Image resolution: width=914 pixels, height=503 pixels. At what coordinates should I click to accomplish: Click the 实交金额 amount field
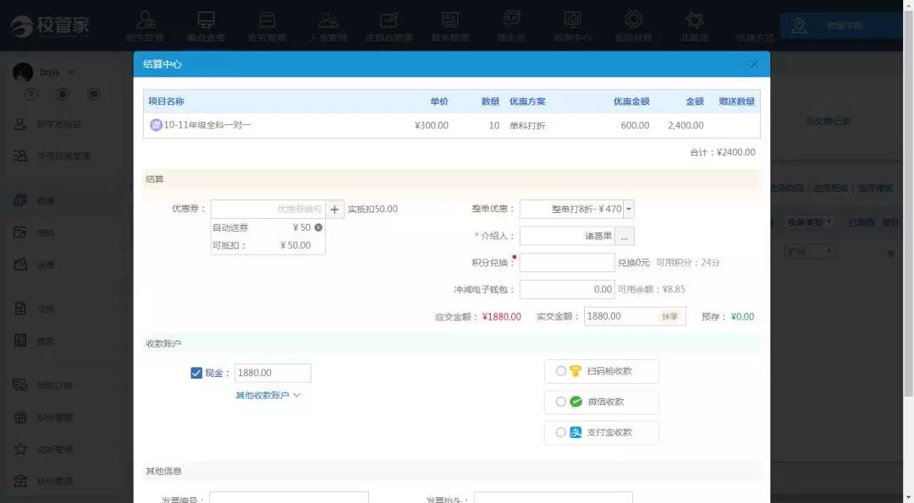coord(619,316)
